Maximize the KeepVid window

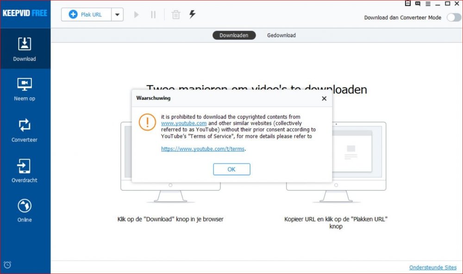point(447,4)
